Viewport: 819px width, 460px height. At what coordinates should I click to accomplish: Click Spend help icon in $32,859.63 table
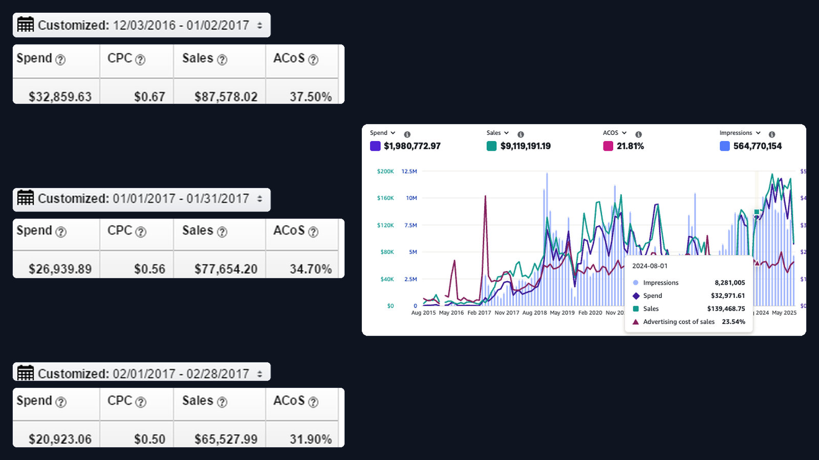[x=60, y=60]
